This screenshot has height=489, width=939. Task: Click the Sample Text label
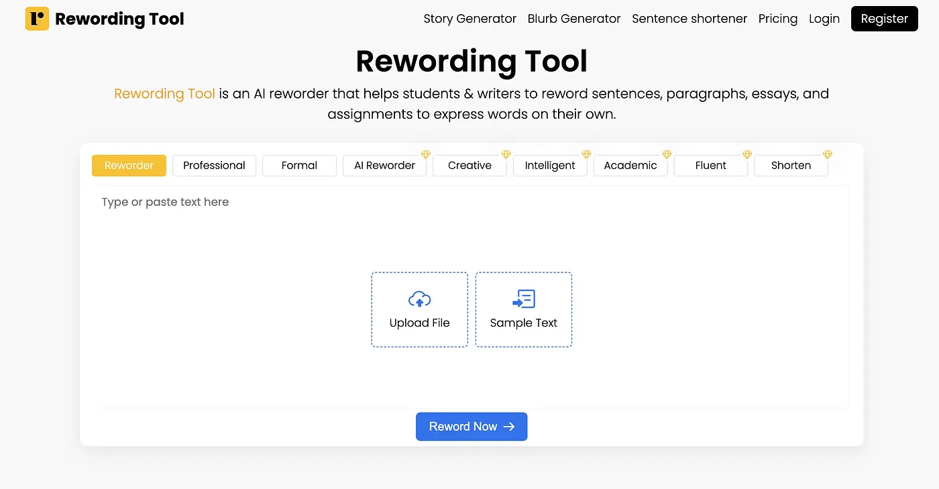(x=524, y=323)
